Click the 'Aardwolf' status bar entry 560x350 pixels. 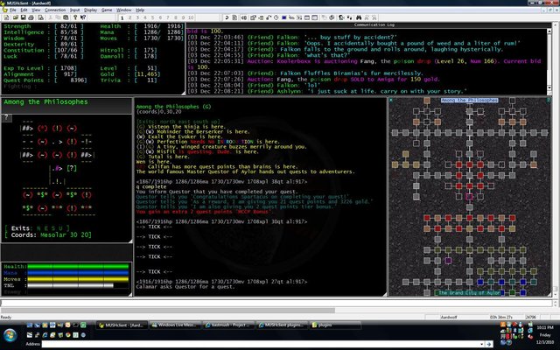click(x=449, y=317)
